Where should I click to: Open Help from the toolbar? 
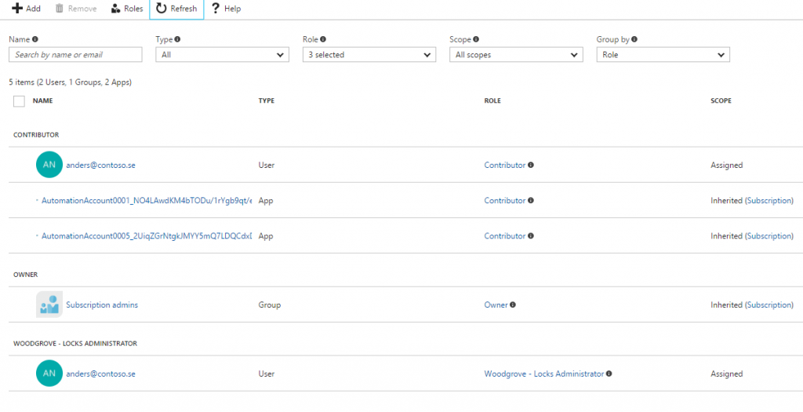(x=226, y=9)
